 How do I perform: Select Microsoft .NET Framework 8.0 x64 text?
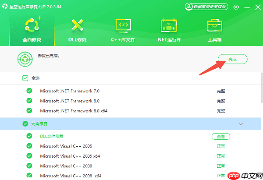coord(74,111)
